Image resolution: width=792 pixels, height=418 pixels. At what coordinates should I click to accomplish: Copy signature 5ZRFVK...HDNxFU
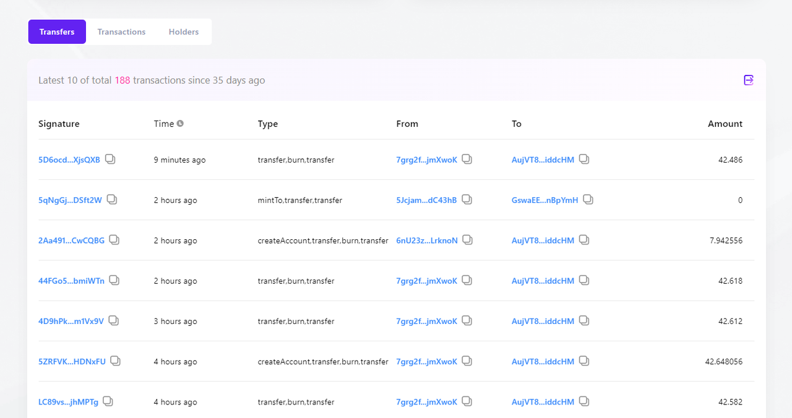116,361
